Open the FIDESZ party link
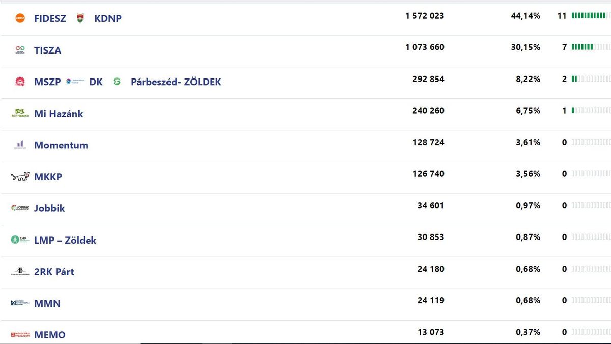Image resolution: width=611 pixels, height=344 pixels. (50, 18)
